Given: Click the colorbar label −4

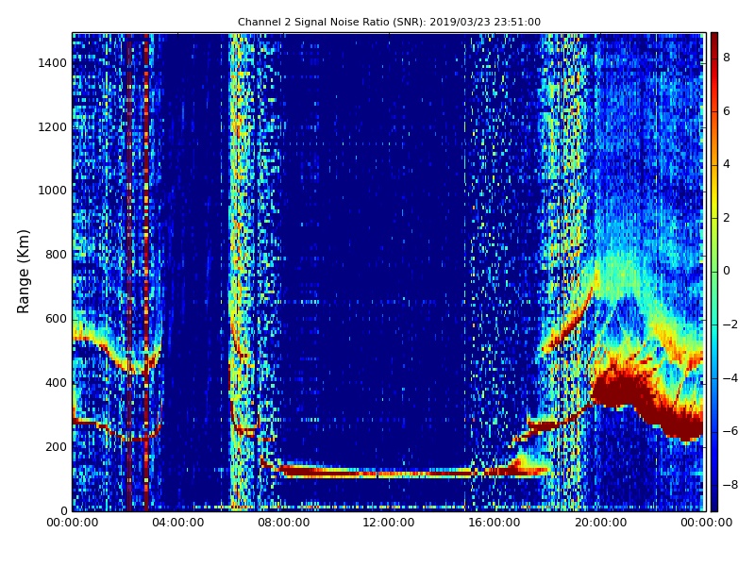Looking at the screenshot, I should (730, 378).
